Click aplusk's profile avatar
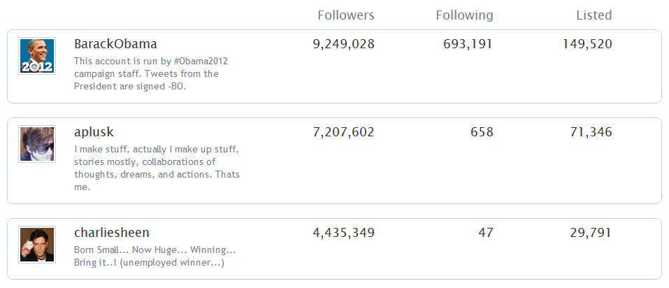Viewport: 669px width, 288px height. (37, 145)
